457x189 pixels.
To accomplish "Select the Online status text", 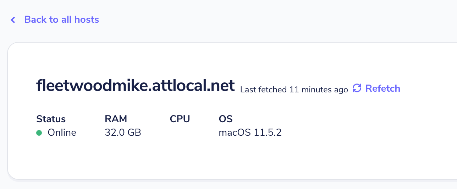I will (x=62, y=133).
